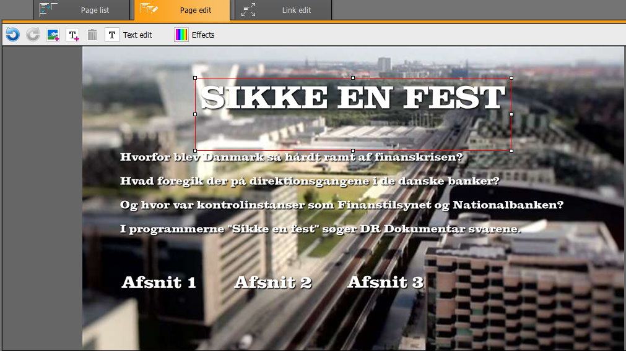Click the Text edit T icon
The width and height of the screenshot is (626, 351).
click(112, 35)
